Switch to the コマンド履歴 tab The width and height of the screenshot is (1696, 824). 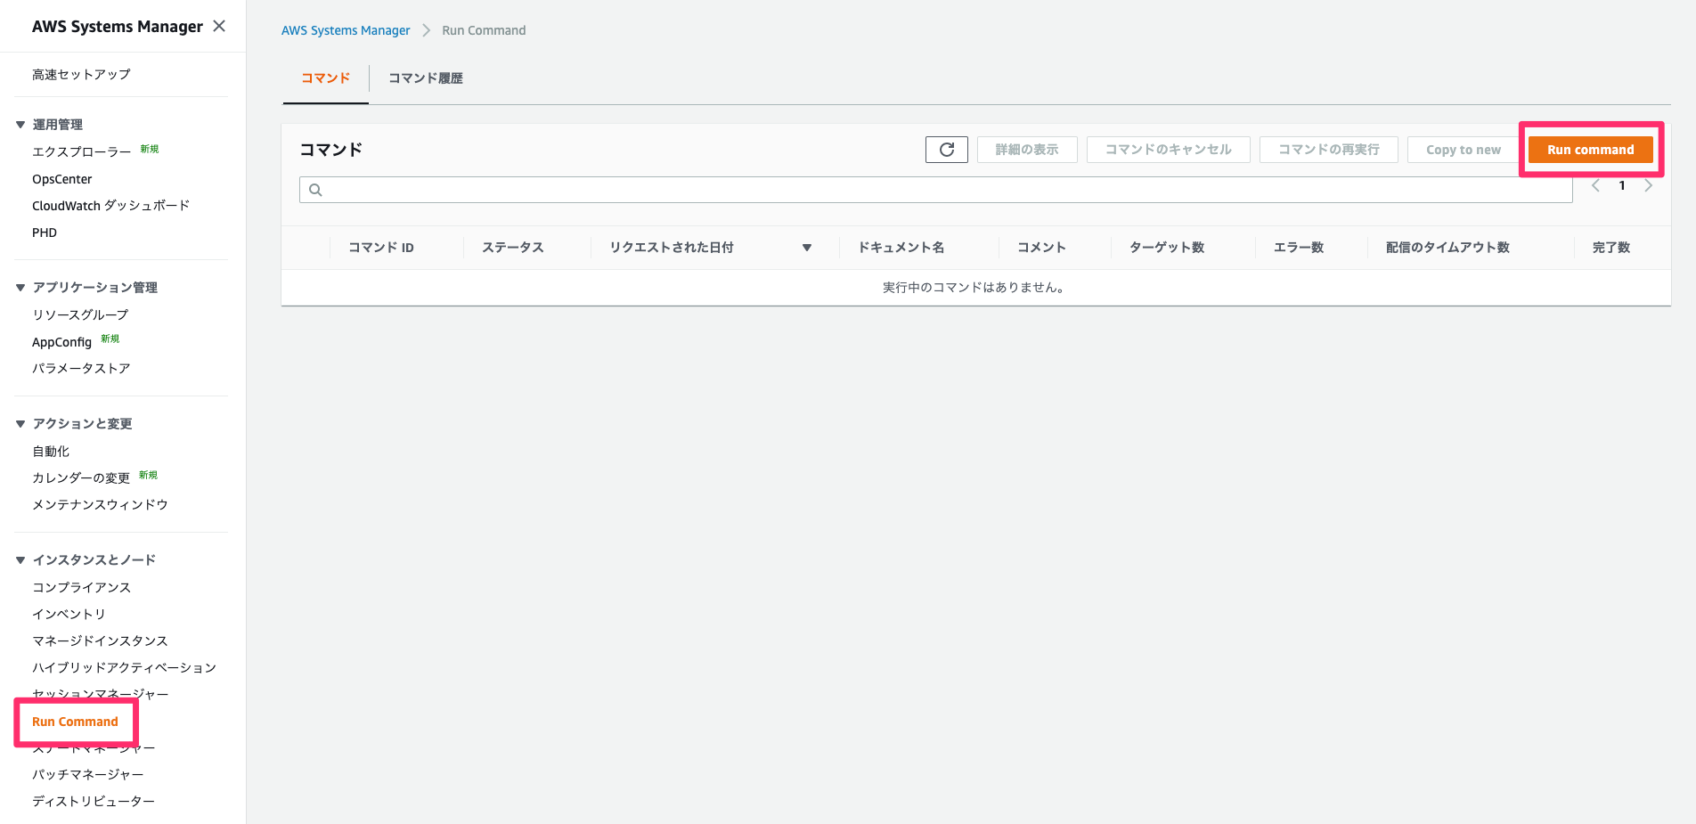point(426,78)
